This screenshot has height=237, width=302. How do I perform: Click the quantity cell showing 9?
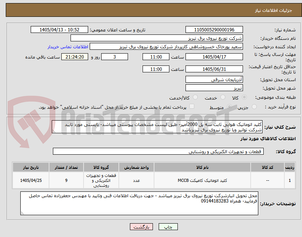[x=66, y=180]
